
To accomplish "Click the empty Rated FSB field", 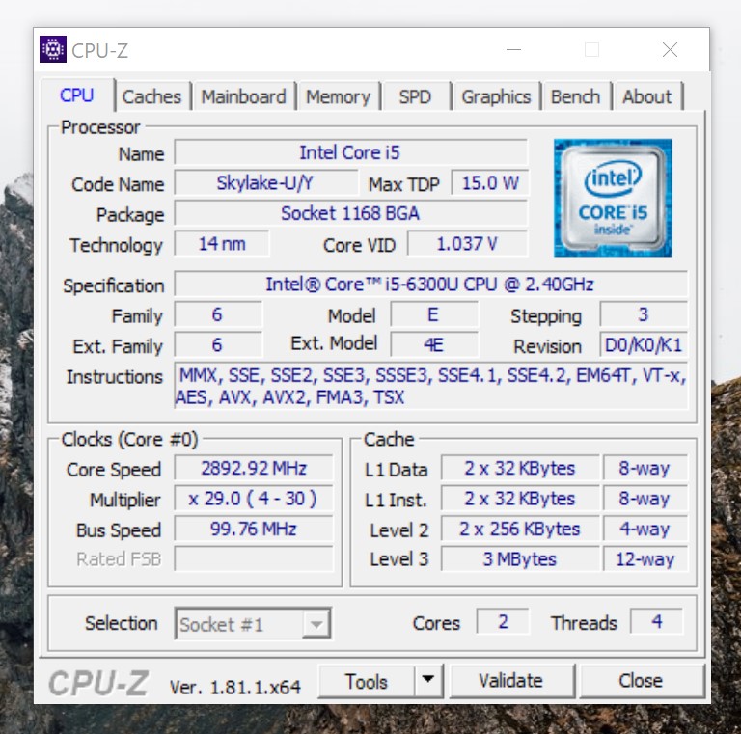I will point(254,558).
